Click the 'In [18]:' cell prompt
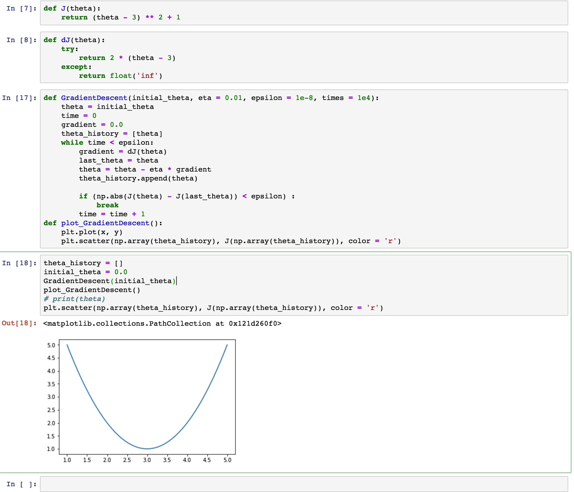Viewport: 574px width, 492px height. (x=19, y=263)
